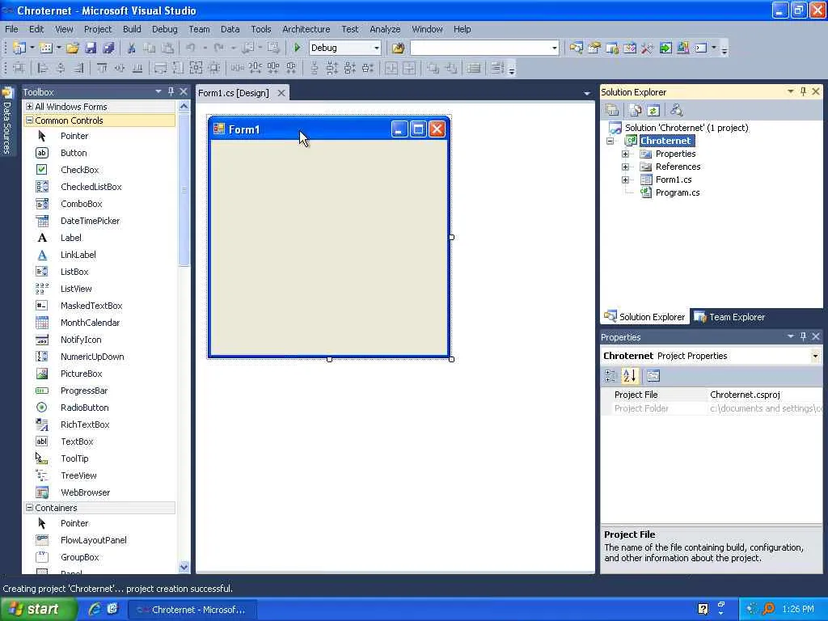Expand the References node in Solution Explorer

(625, 167)
